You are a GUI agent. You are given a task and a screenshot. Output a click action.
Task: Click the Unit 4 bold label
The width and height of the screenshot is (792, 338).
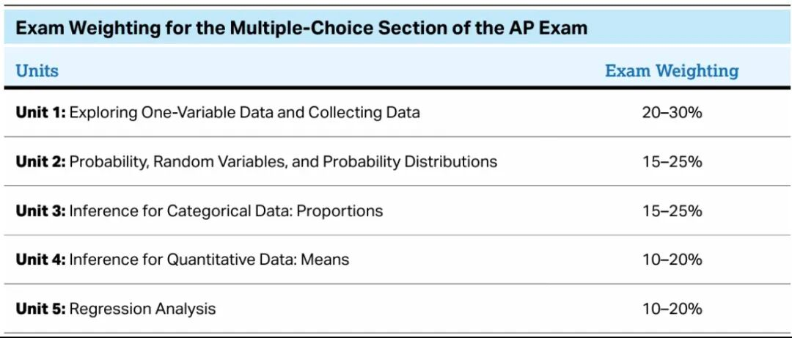pyautogui.click(x=40, y=260)
